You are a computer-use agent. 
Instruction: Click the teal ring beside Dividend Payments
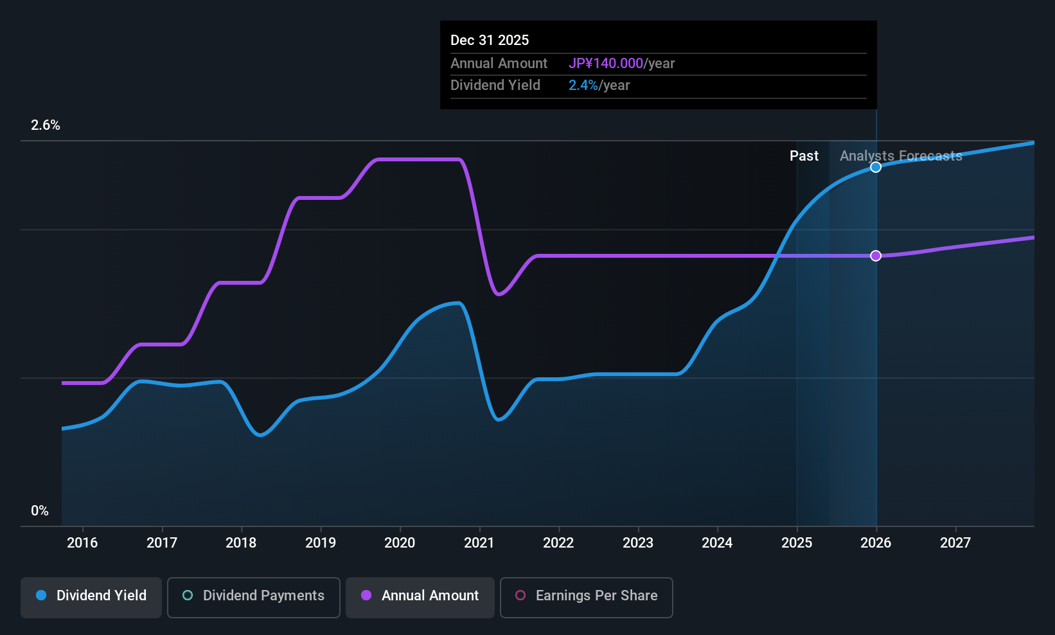[188, 595]
